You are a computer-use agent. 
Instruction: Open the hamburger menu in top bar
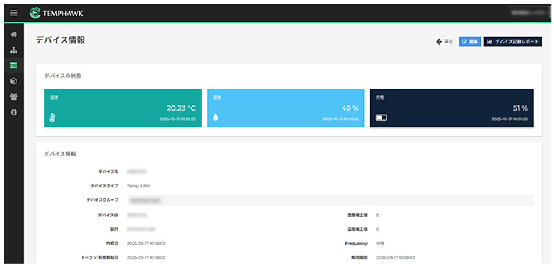pyautogui.click(x=13, y=13)
